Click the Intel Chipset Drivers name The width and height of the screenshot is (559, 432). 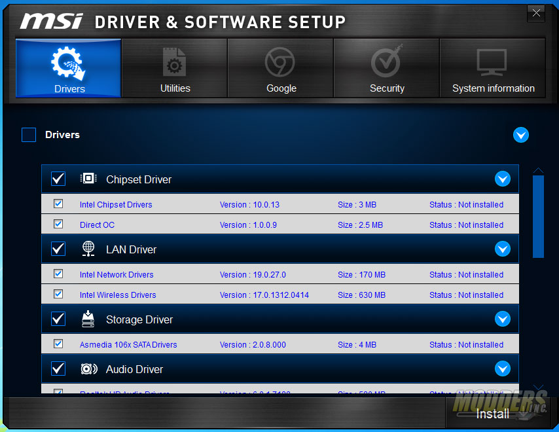click(116, 205)
